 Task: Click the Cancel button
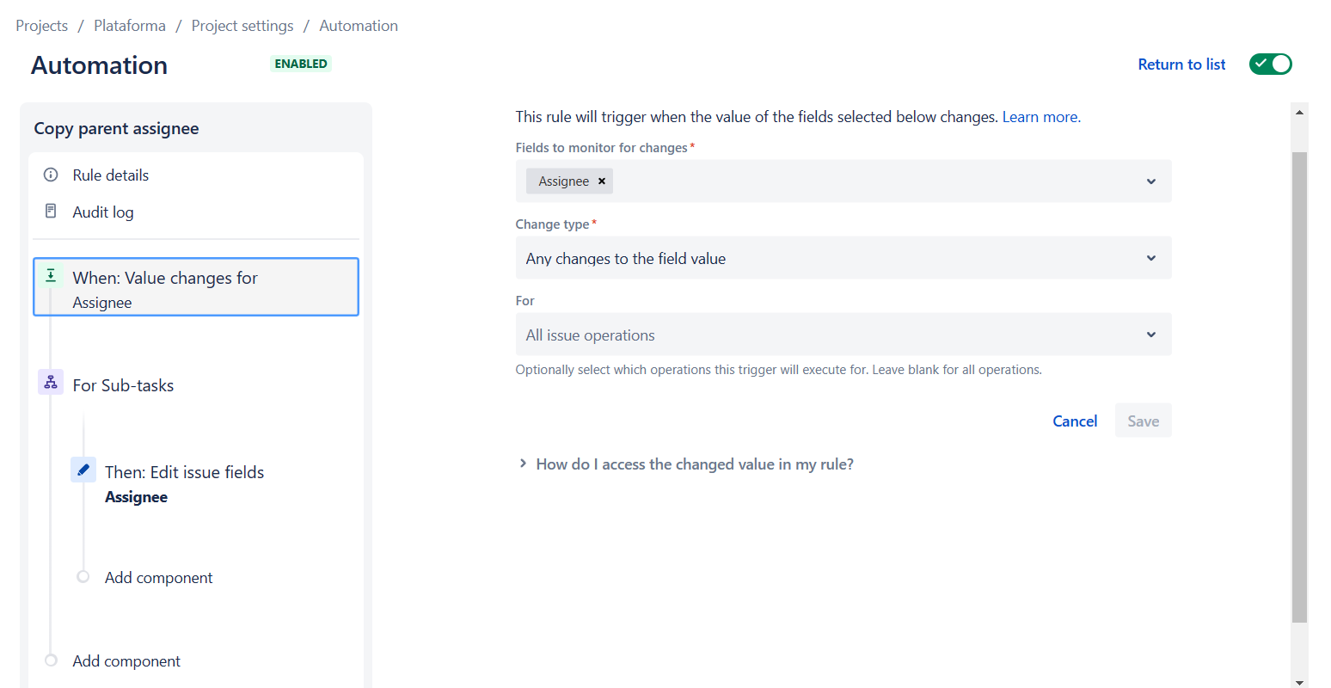tap(1075, 421)
